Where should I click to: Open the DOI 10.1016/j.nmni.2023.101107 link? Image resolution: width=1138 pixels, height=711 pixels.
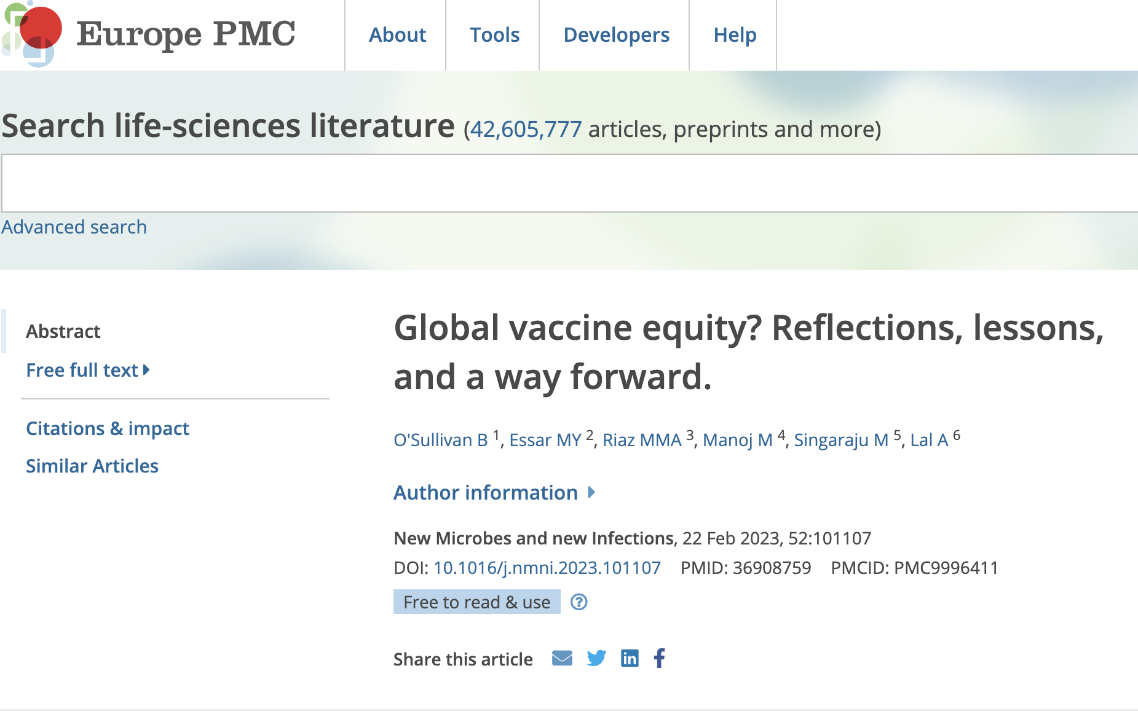click(x=547, y=568)
